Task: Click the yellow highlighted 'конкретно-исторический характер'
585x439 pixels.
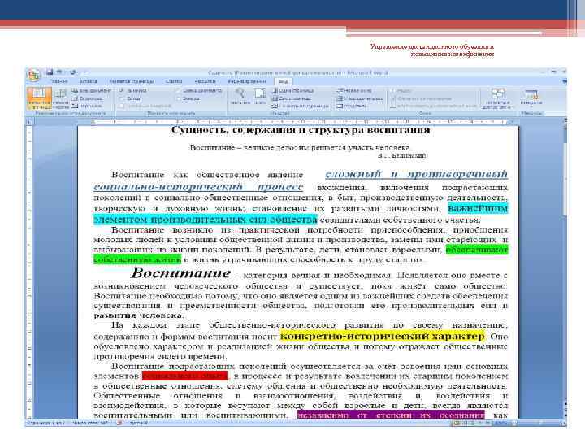Action: (383, 336)
